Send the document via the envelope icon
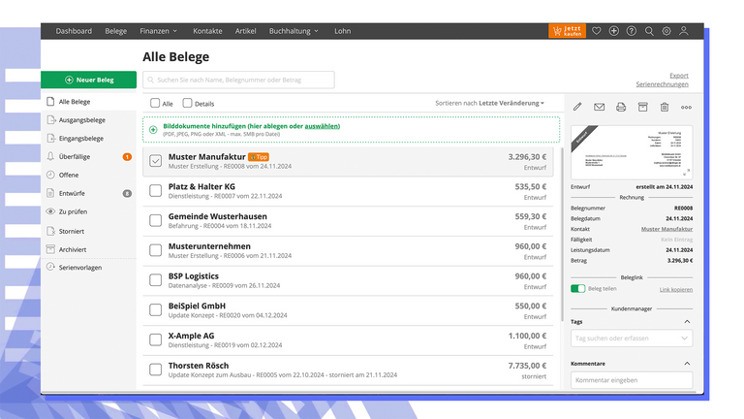Screen dimensions: 744x419 pyautogui.click(x=600, y=107)
